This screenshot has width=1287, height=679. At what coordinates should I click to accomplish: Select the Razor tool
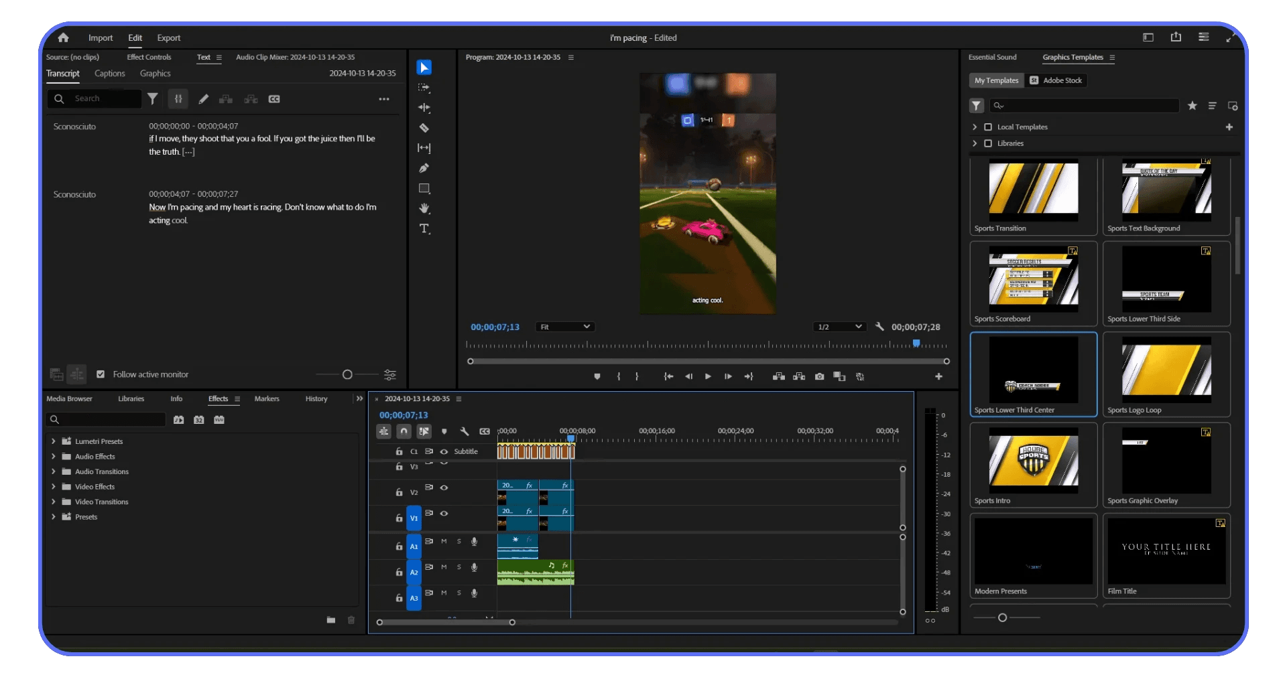pyautogui.click(x=424, y=128)
